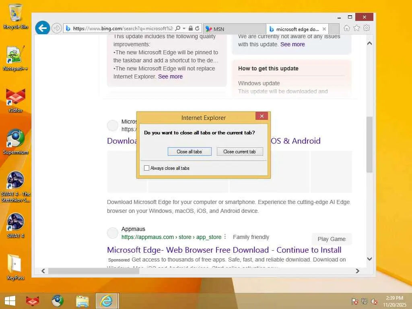The image size is (412, 309).
Task: Open File Explorer from the taskbar
Action: pyautogui.click(x=82, y=301)
